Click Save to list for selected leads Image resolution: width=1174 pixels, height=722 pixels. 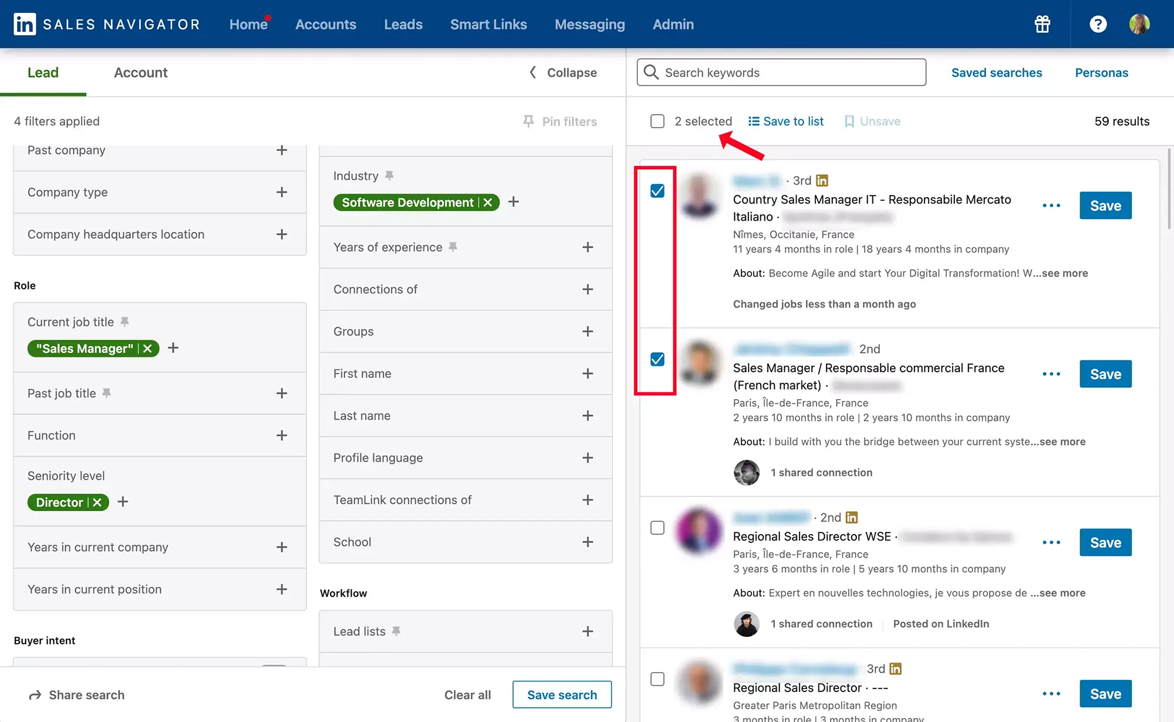click(786, 122)
